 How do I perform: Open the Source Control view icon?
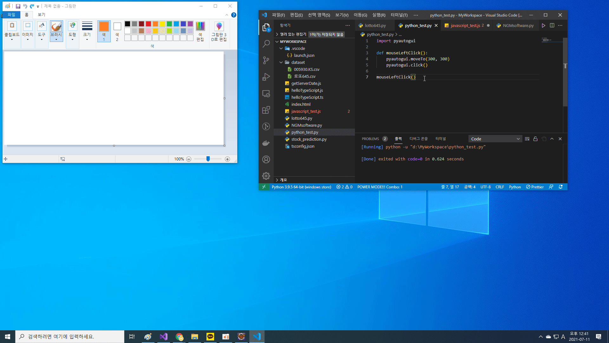266,60
